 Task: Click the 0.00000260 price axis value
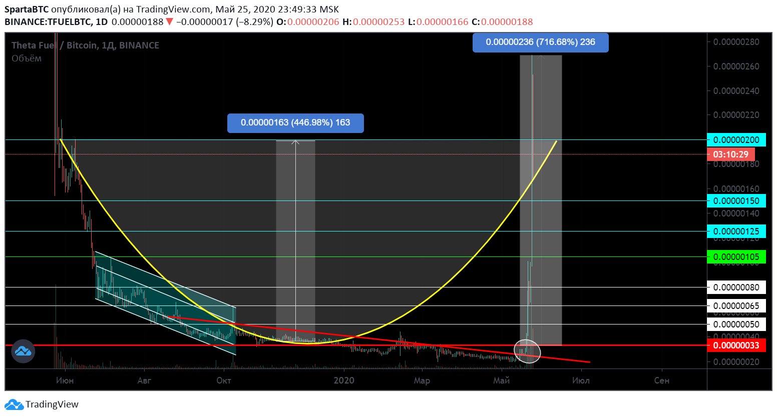(736, 66)
